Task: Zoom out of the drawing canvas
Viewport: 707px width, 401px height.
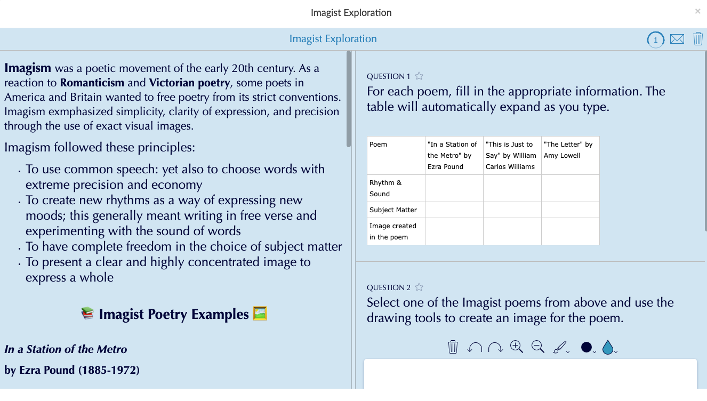Action: tap(537, 347)
